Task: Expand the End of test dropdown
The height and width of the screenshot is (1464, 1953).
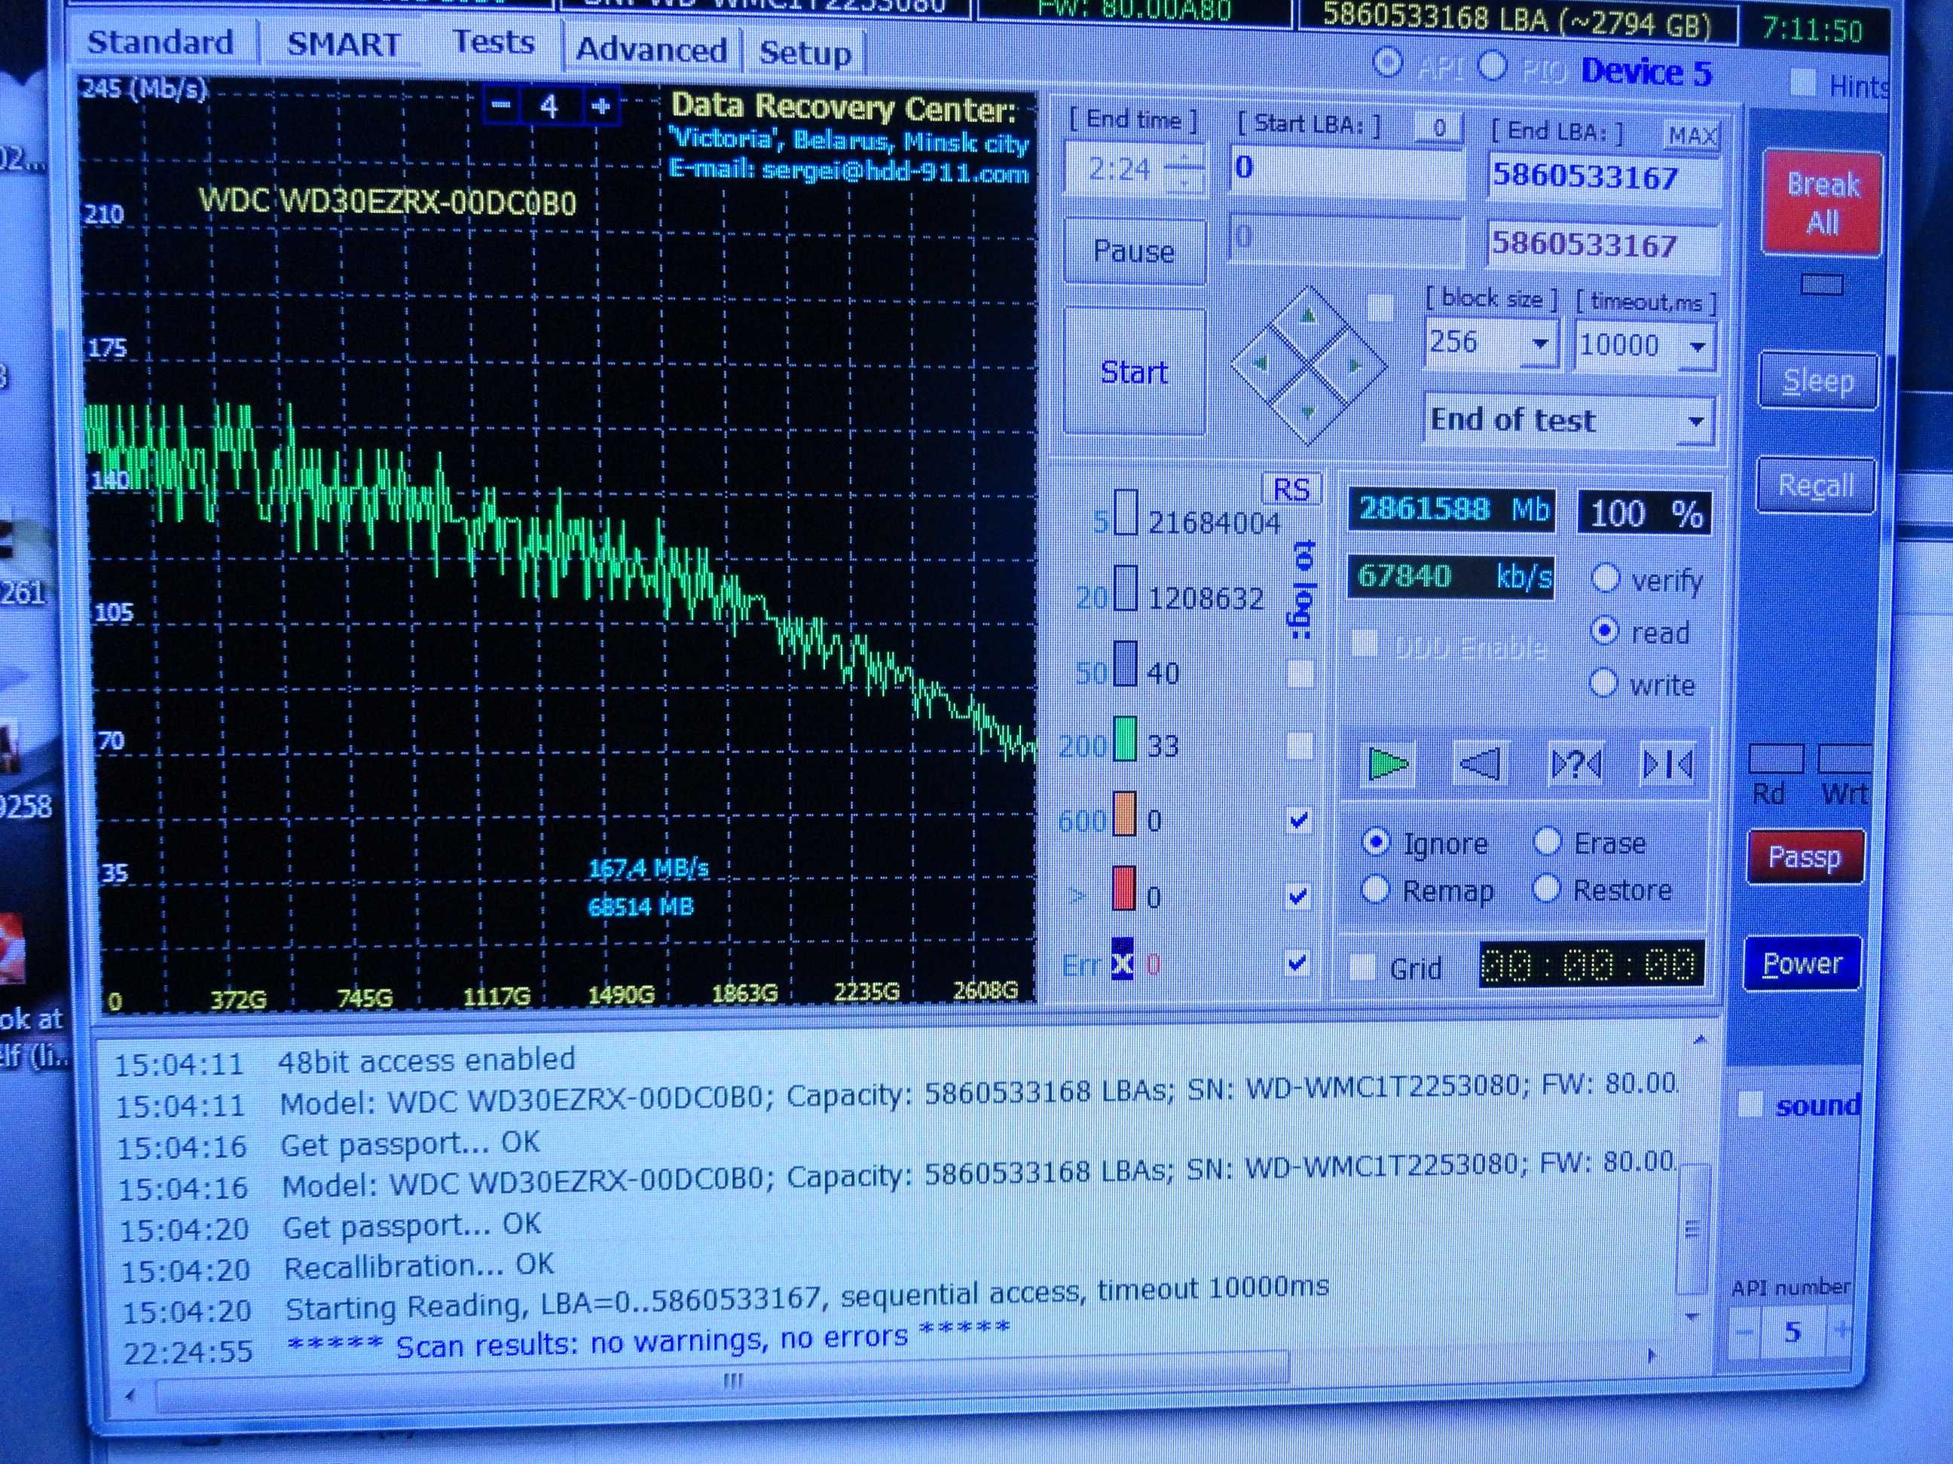Action: tap(1695, 422)
